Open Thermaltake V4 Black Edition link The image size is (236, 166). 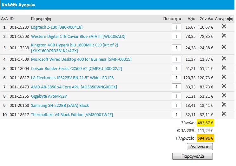pos(72,114)
